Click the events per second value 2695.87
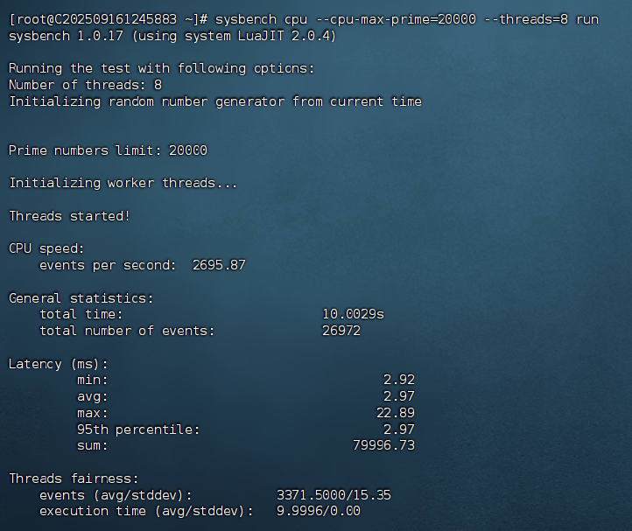632x531 pixels. 219,265
